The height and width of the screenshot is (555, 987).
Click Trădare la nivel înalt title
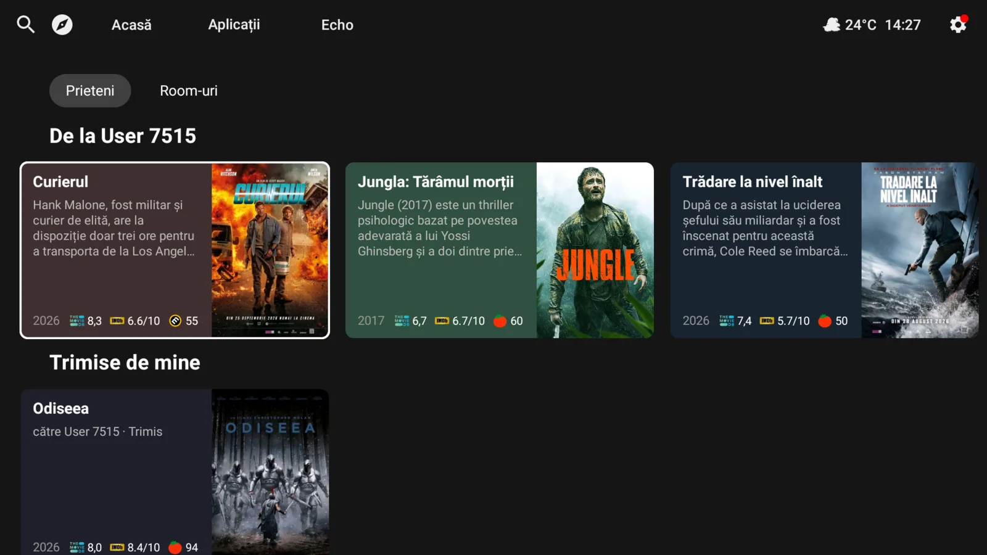tap(753, 182)
